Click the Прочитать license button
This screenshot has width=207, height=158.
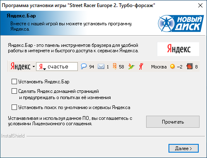click(x=173, y=122)
